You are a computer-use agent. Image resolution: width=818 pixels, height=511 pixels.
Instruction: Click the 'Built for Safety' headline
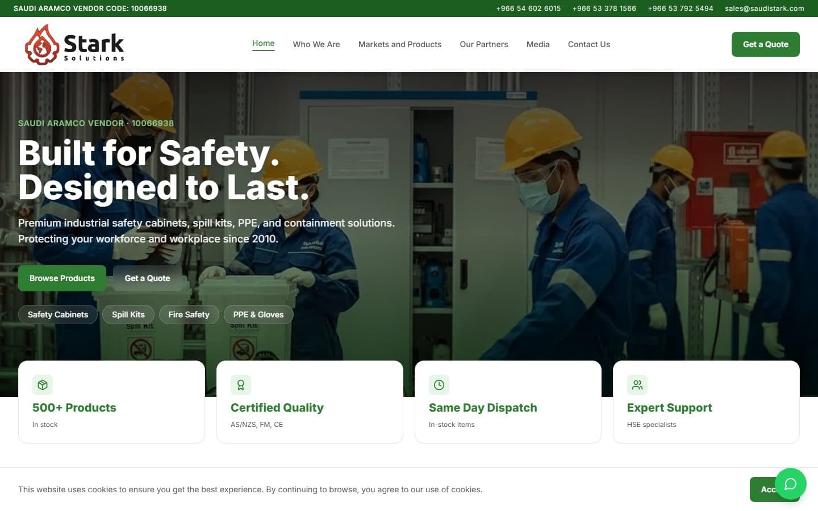point(149,153)
